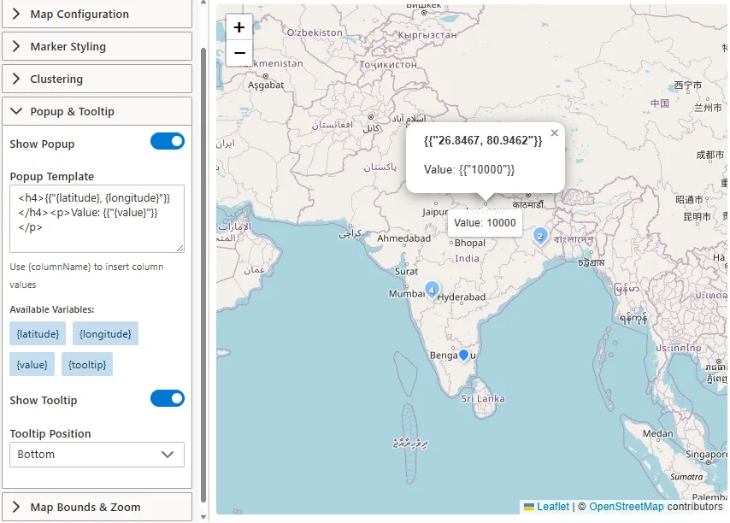Zoom out on the map

point(239,53)
